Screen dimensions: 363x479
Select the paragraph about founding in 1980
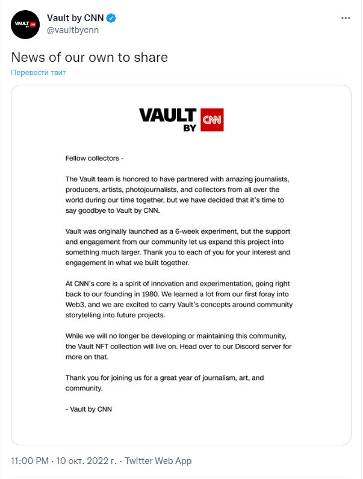(x=179, y=299)
